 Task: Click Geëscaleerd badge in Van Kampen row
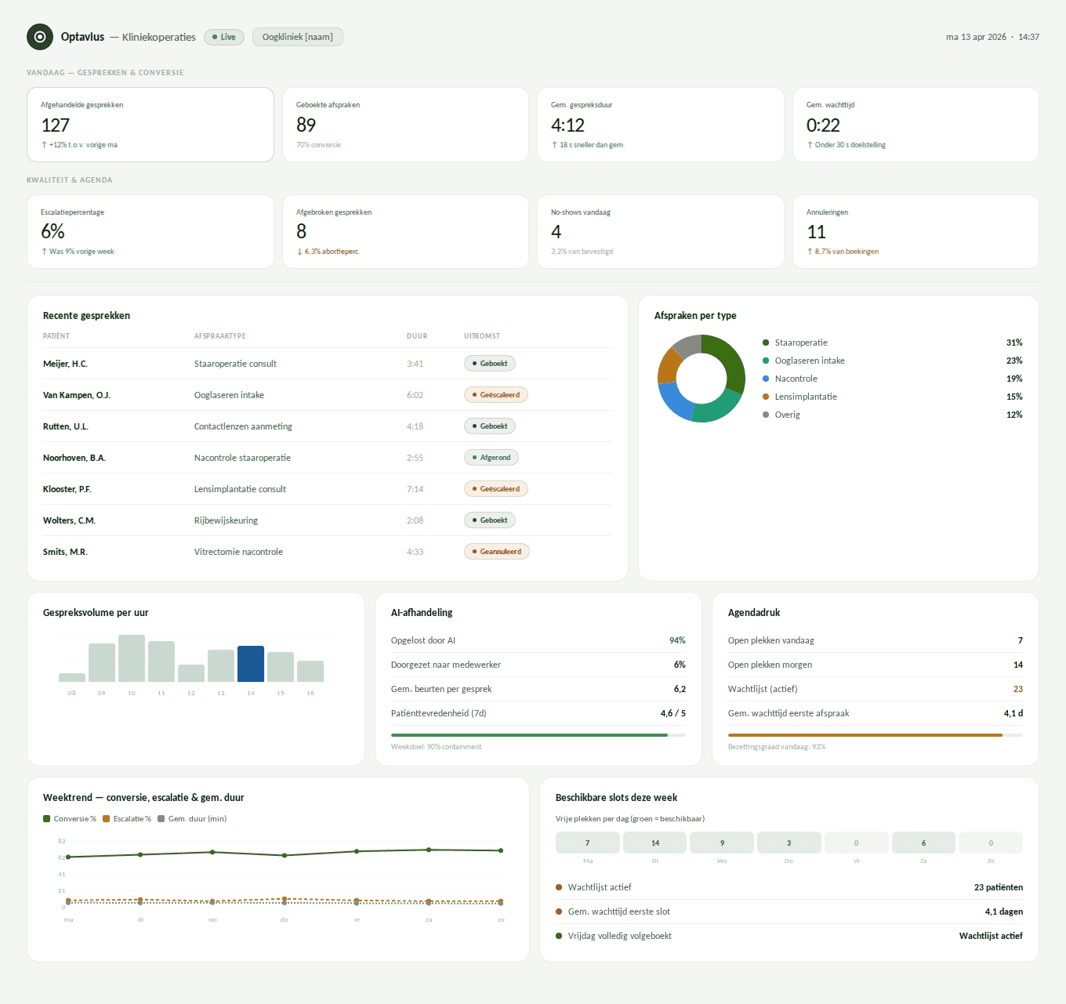coord(496,395)
